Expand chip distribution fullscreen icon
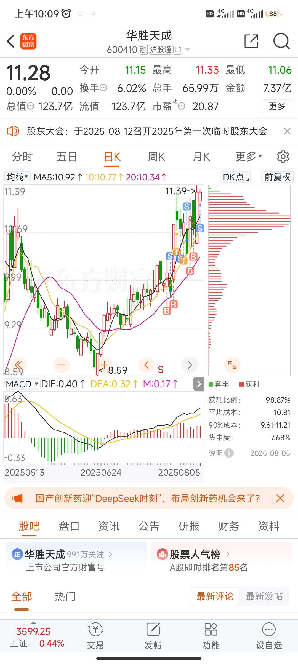 click(x=232, y=365)
